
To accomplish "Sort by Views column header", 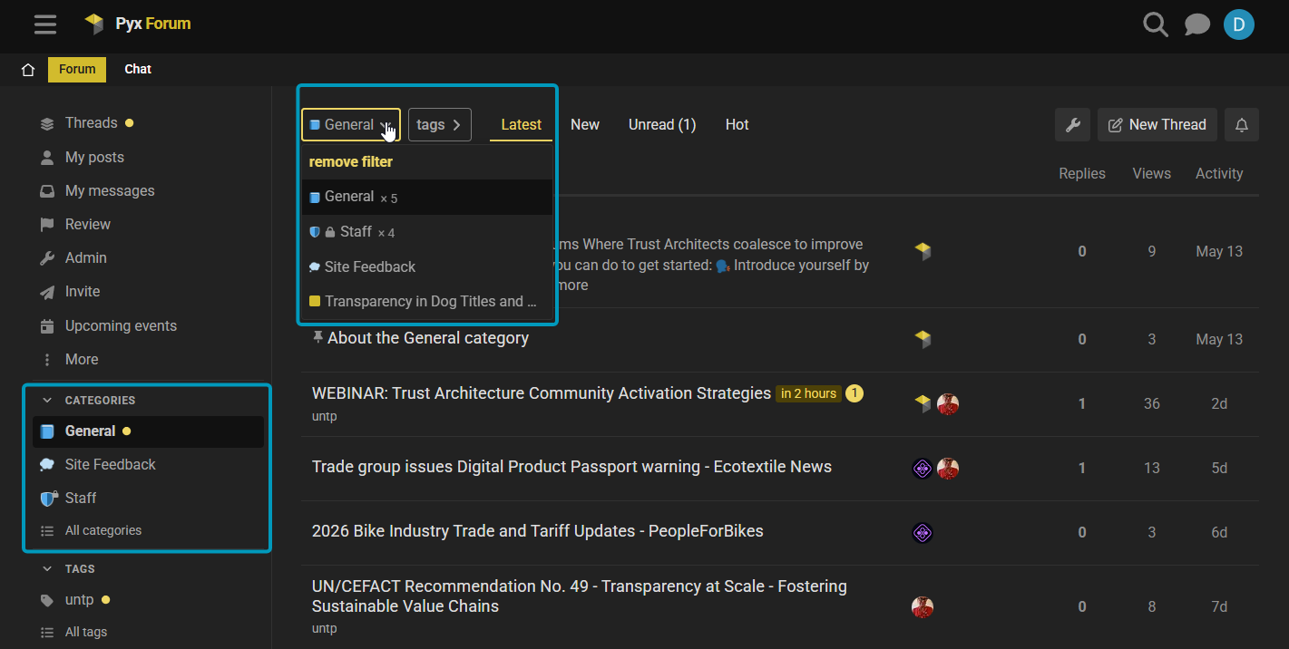I will coord(1151,173).
